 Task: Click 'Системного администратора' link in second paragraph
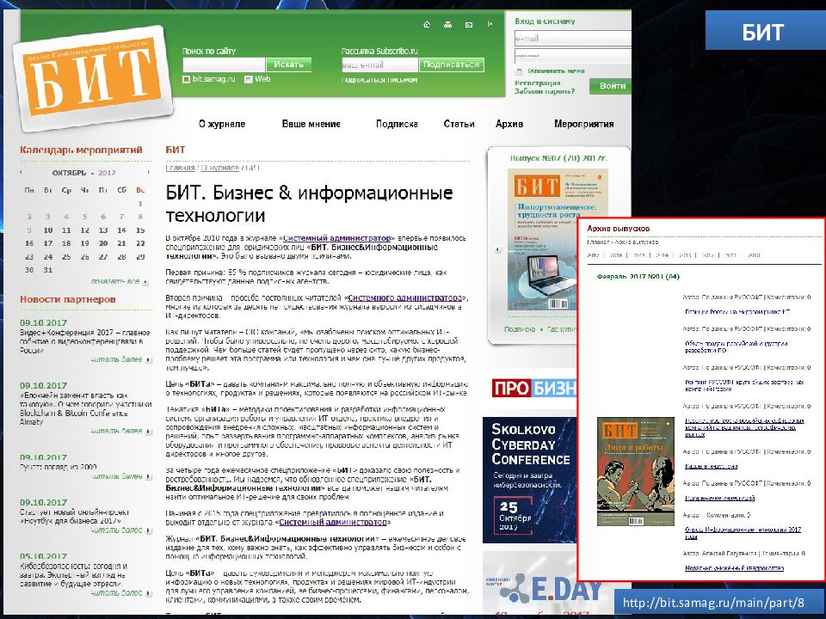click(x=404, y=298)
